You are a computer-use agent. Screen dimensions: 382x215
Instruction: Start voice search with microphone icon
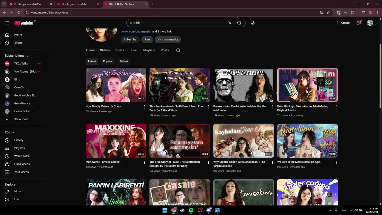(x=253, y=23)
